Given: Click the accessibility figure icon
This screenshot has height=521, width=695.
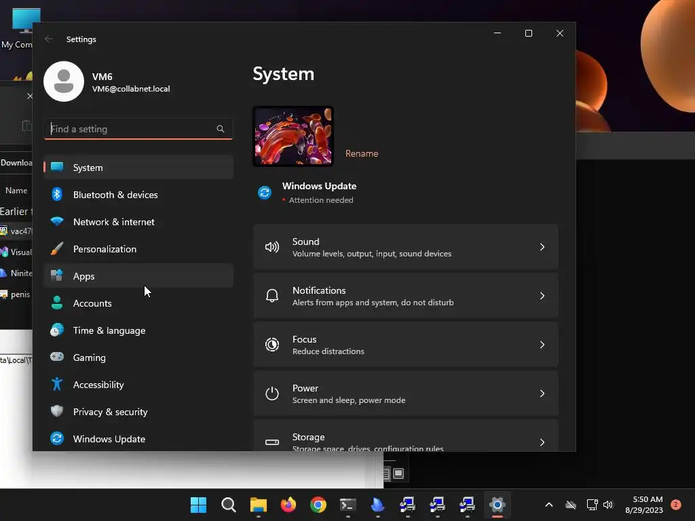Looking at the screenshot, I should click(x=57, y=384).
